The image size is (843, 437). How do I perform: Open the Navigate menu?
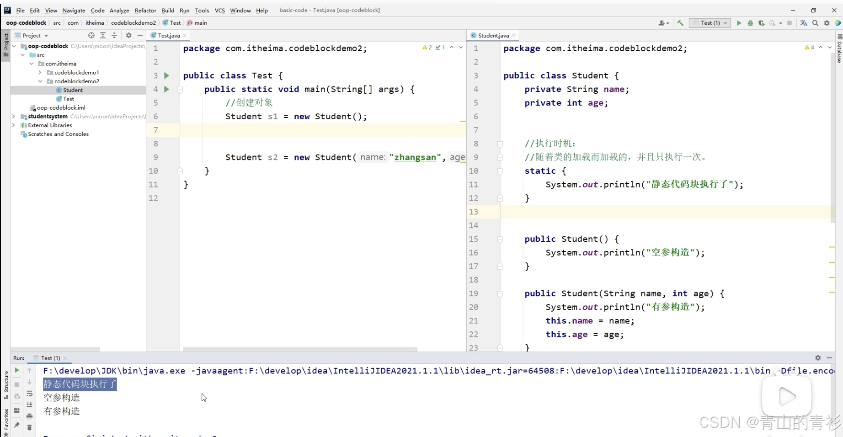(x=74, y=10)
